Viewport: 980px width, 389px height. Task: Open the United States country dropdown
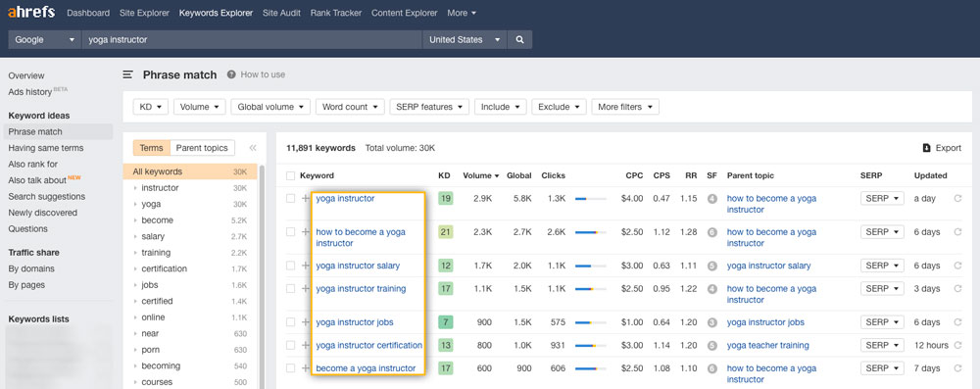[x=465, y=39]
